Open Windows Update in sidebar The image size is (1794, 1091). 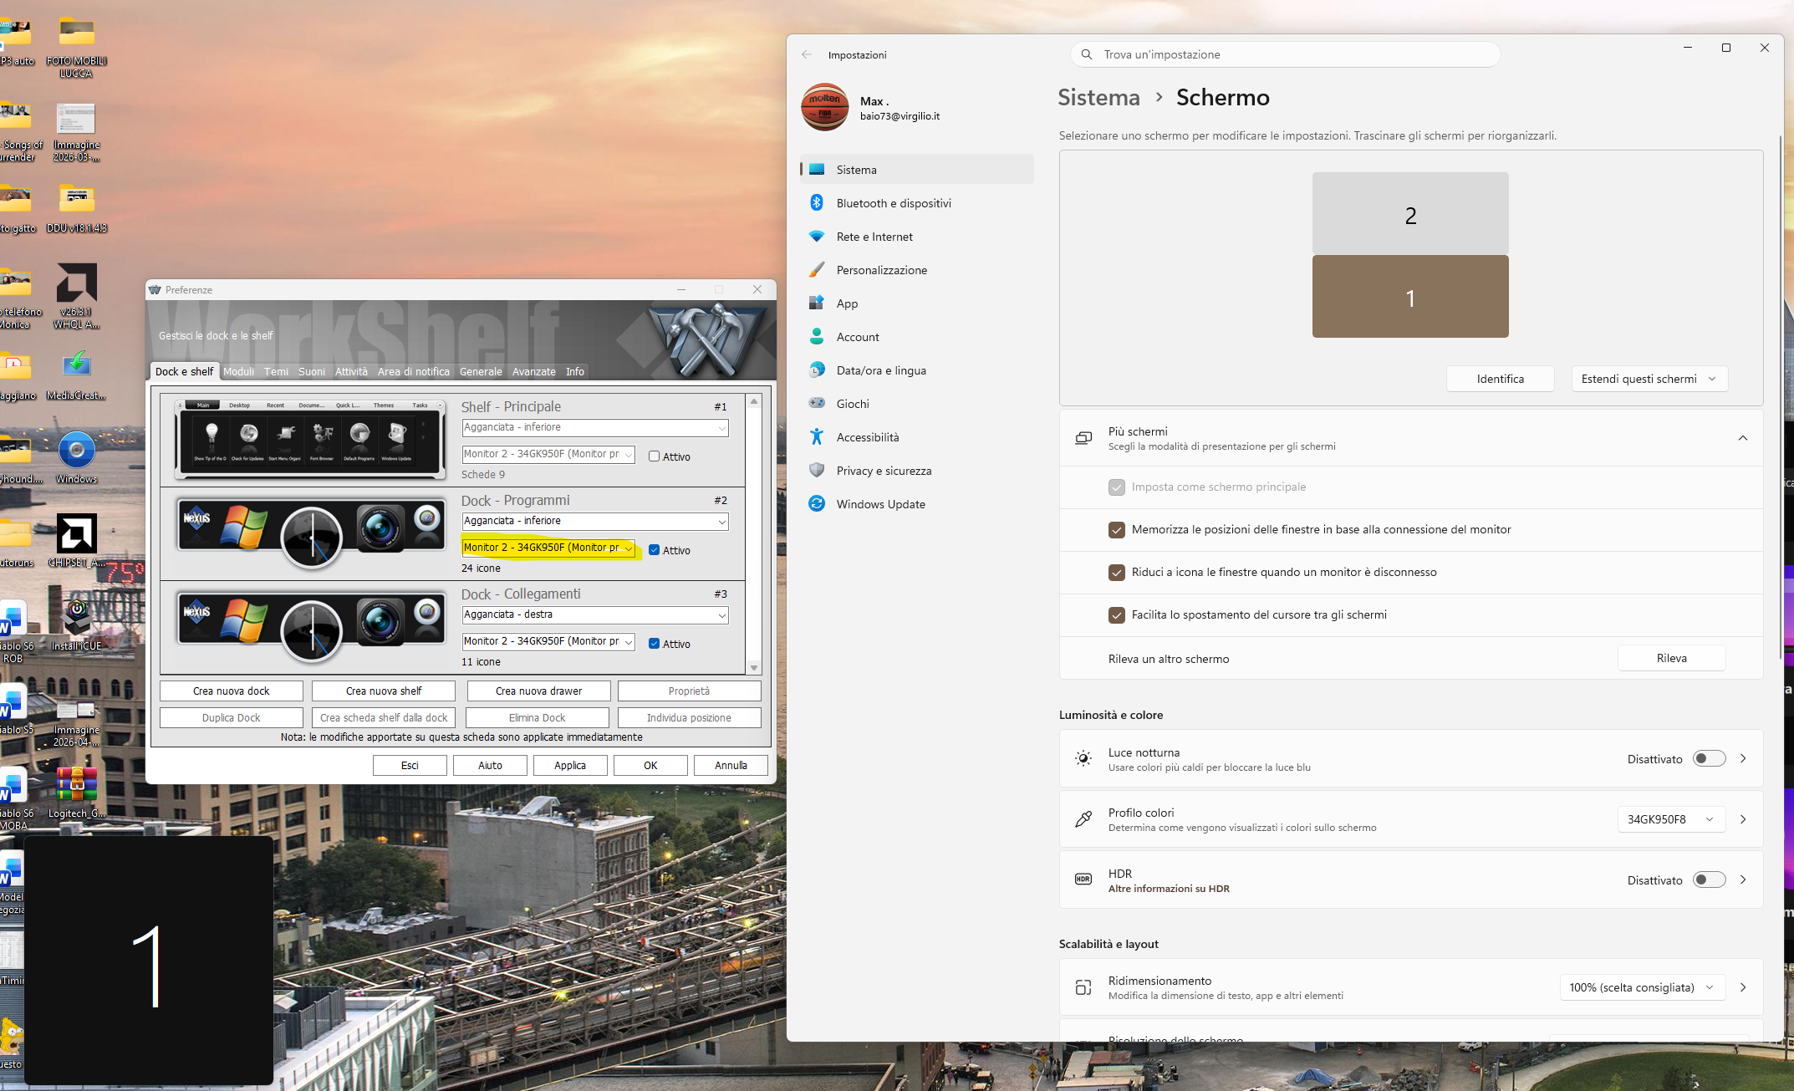[x=916, y=504]
